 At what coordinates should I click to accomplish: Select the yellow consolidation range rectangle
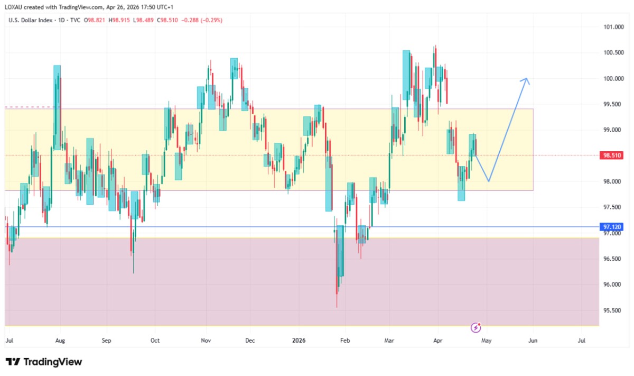tap(269, 150)
